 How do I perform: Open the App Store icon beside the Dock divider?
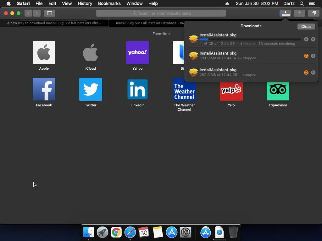pos(206,232)
